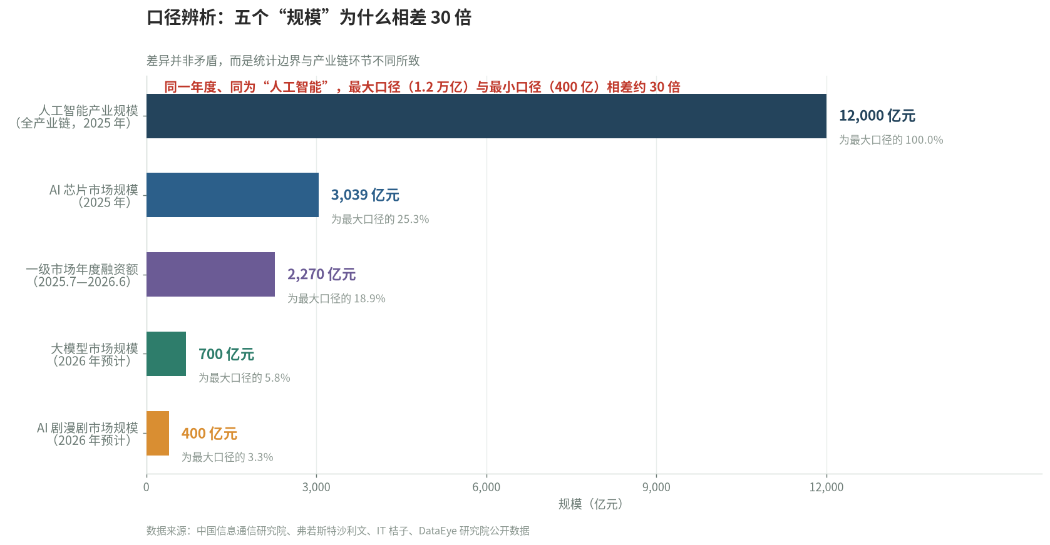Select the "3,000" x-axis tick label
Viewport: 1050px width, 545px height.
tap(316, 487)
